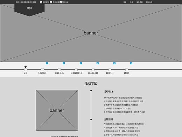
Task: Click the 活动现场 section heading
Action: (108, 92)
